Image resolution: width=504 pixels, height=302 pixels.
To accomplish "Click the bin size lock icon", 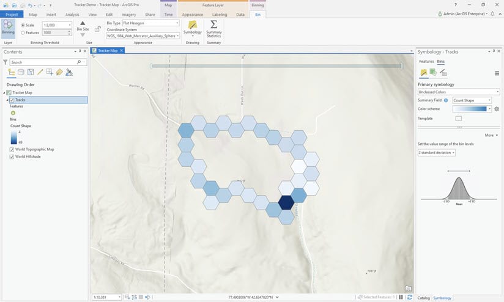I will click(97, 29).
